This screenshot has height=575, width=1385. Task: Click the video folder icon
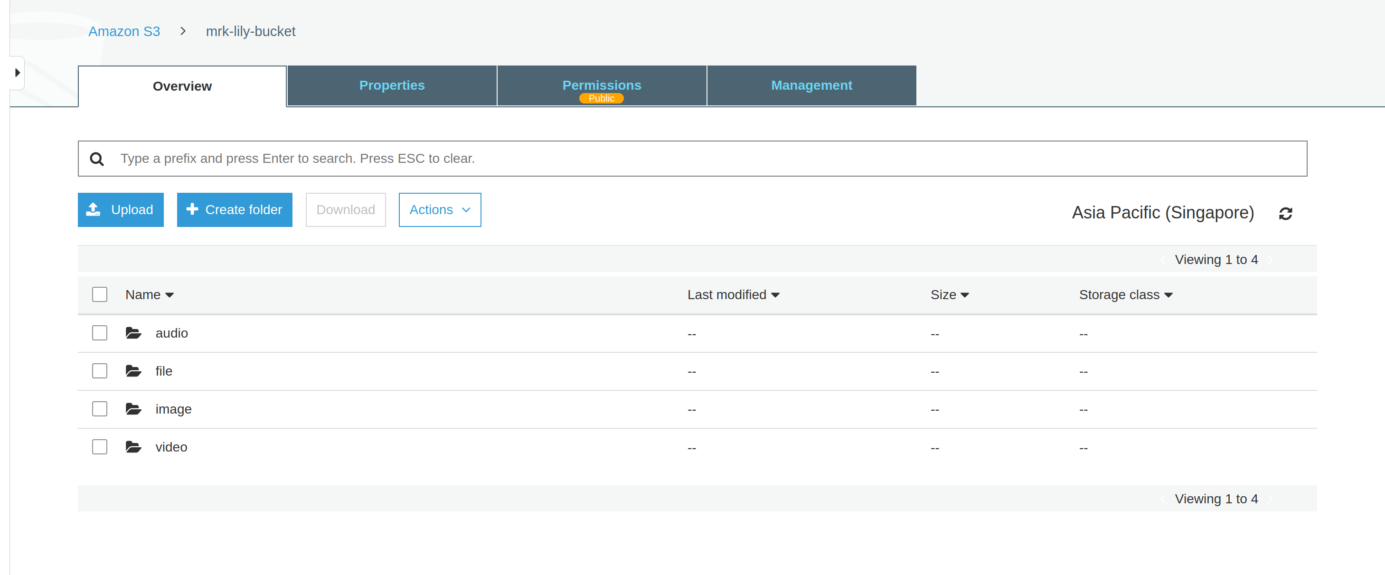point(133,446)
